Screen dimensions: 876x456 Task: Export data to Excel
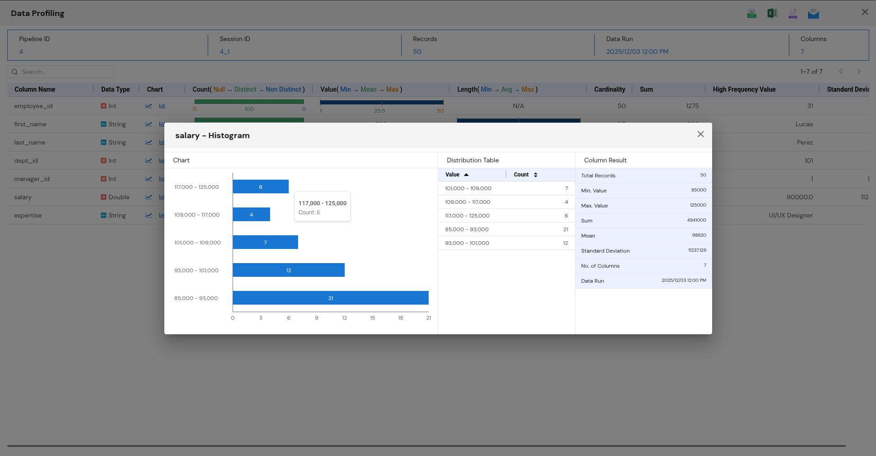[x=772, y=13]
